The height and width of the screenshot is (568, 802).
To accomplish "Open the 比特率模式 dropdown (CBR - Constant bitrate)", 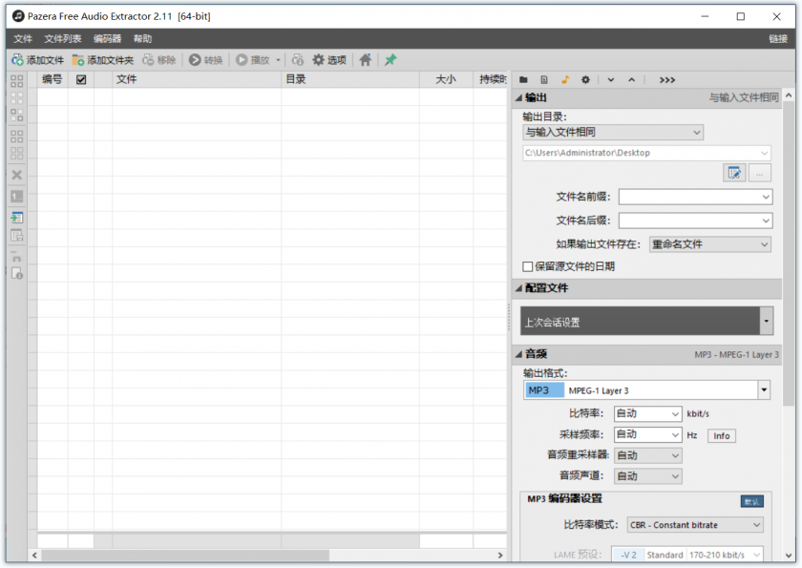I will [695, 525].
